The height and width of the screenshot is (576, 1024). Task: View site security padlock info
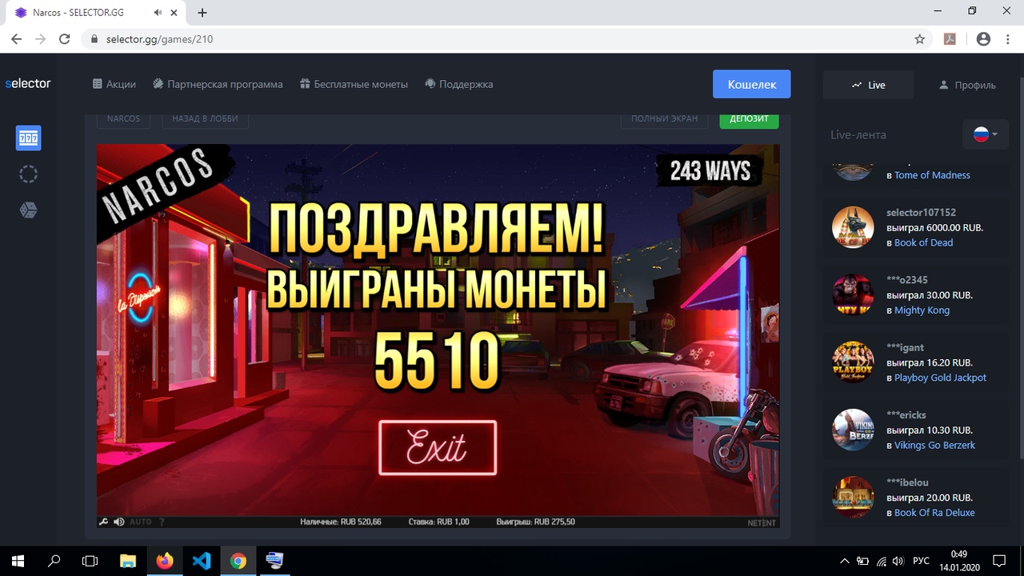(x=94, y=39)
